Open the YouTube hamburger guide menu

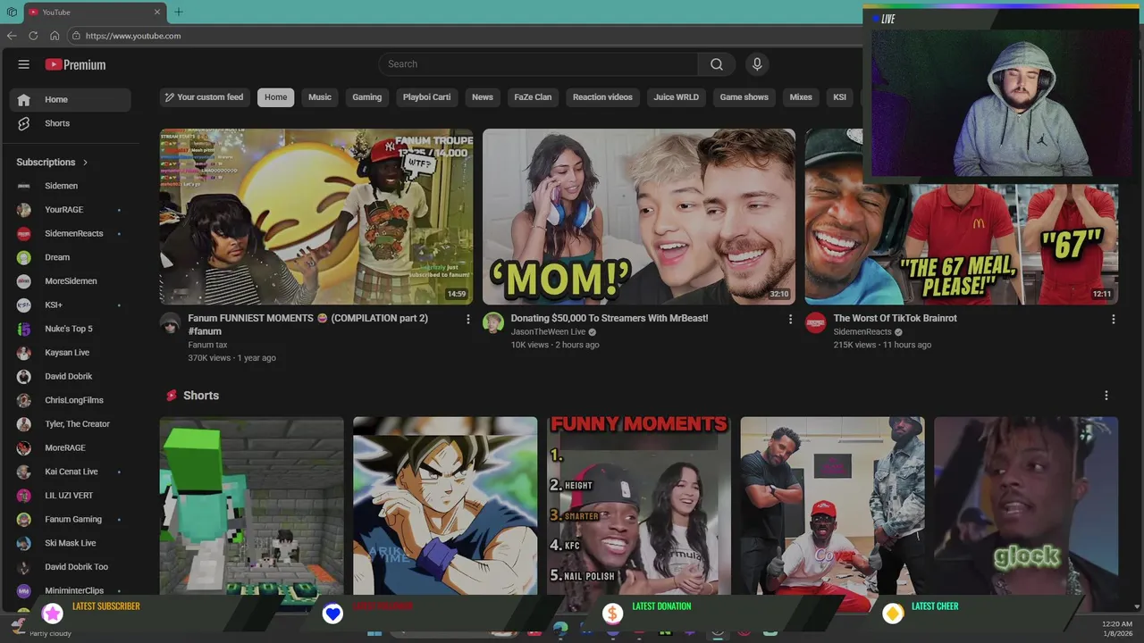(24, 64)
